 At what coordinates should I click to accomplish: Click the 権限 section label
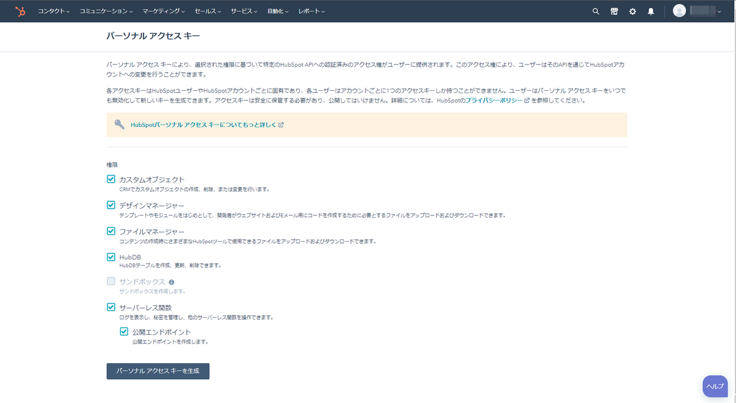(112, 165)
